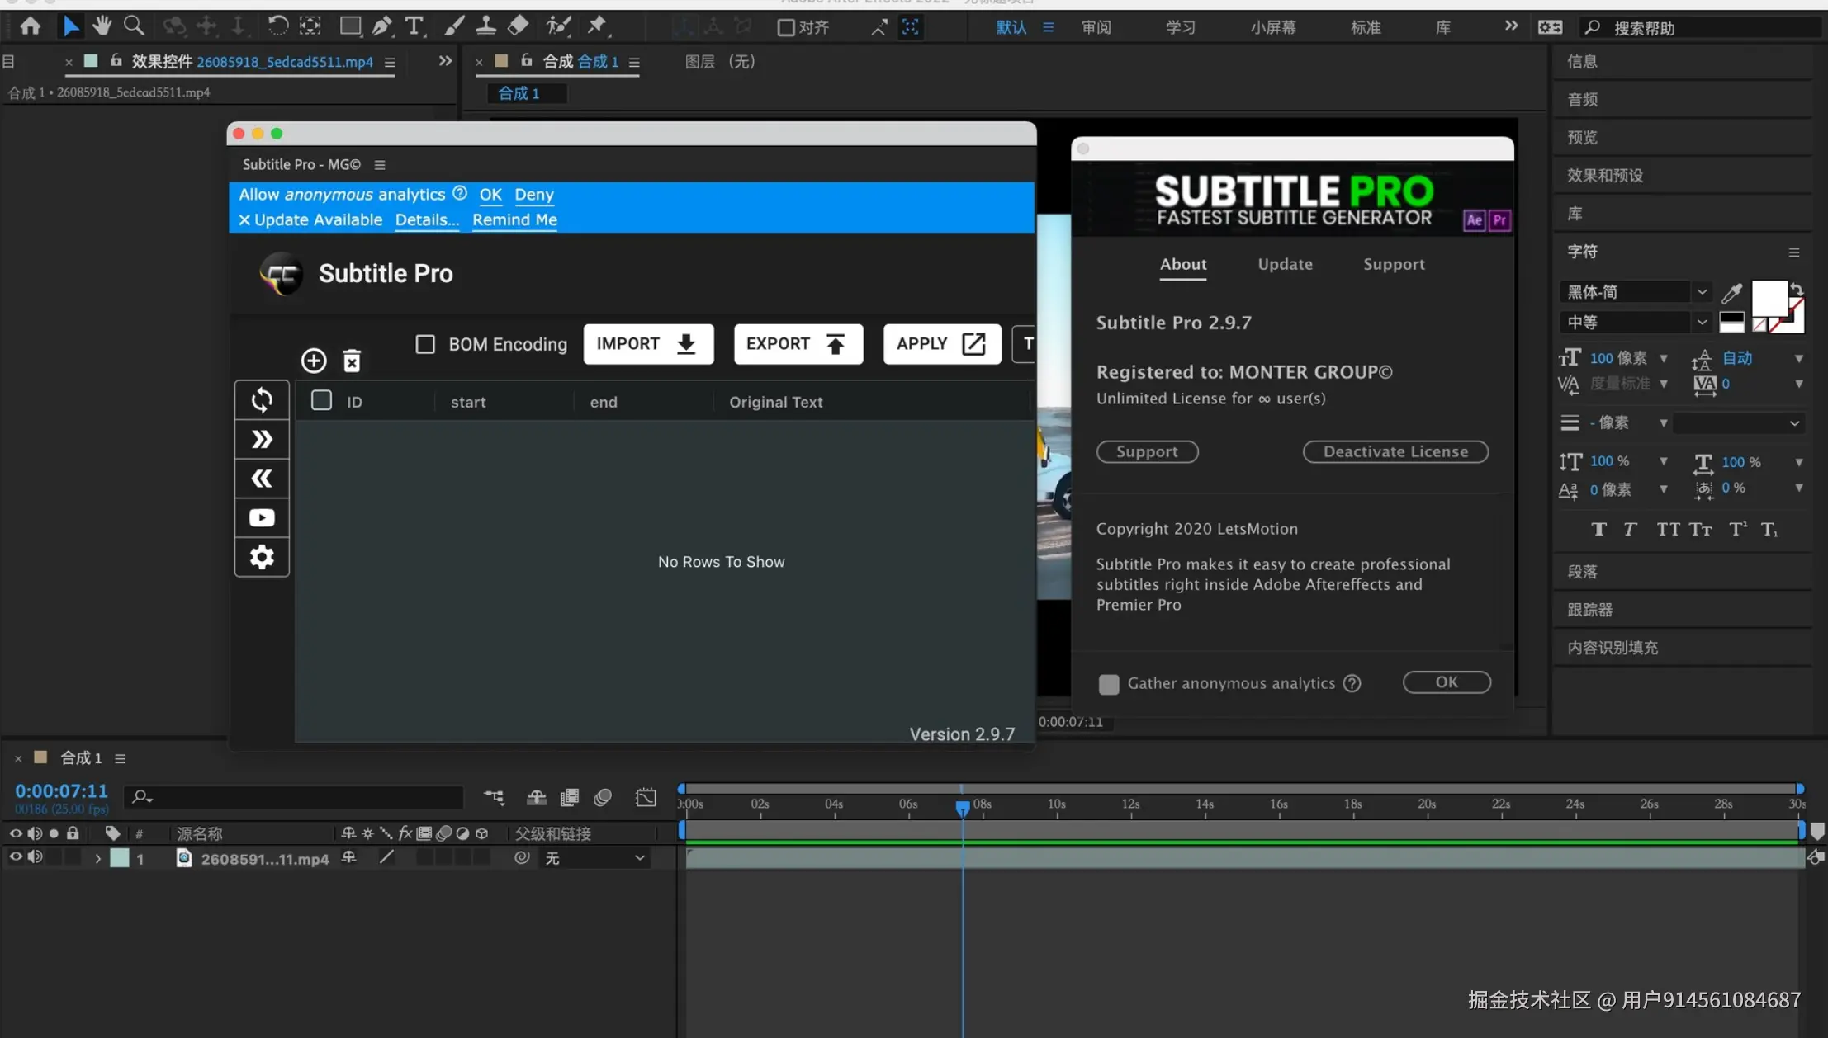
Task: Select the Type tool
Action: pyautogui.click(x=414, y=26)
